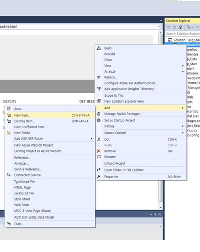Click the Search Solution Explorer field
Image resolution: width=200 pixels, height=252 pixels.
[183, 34]
